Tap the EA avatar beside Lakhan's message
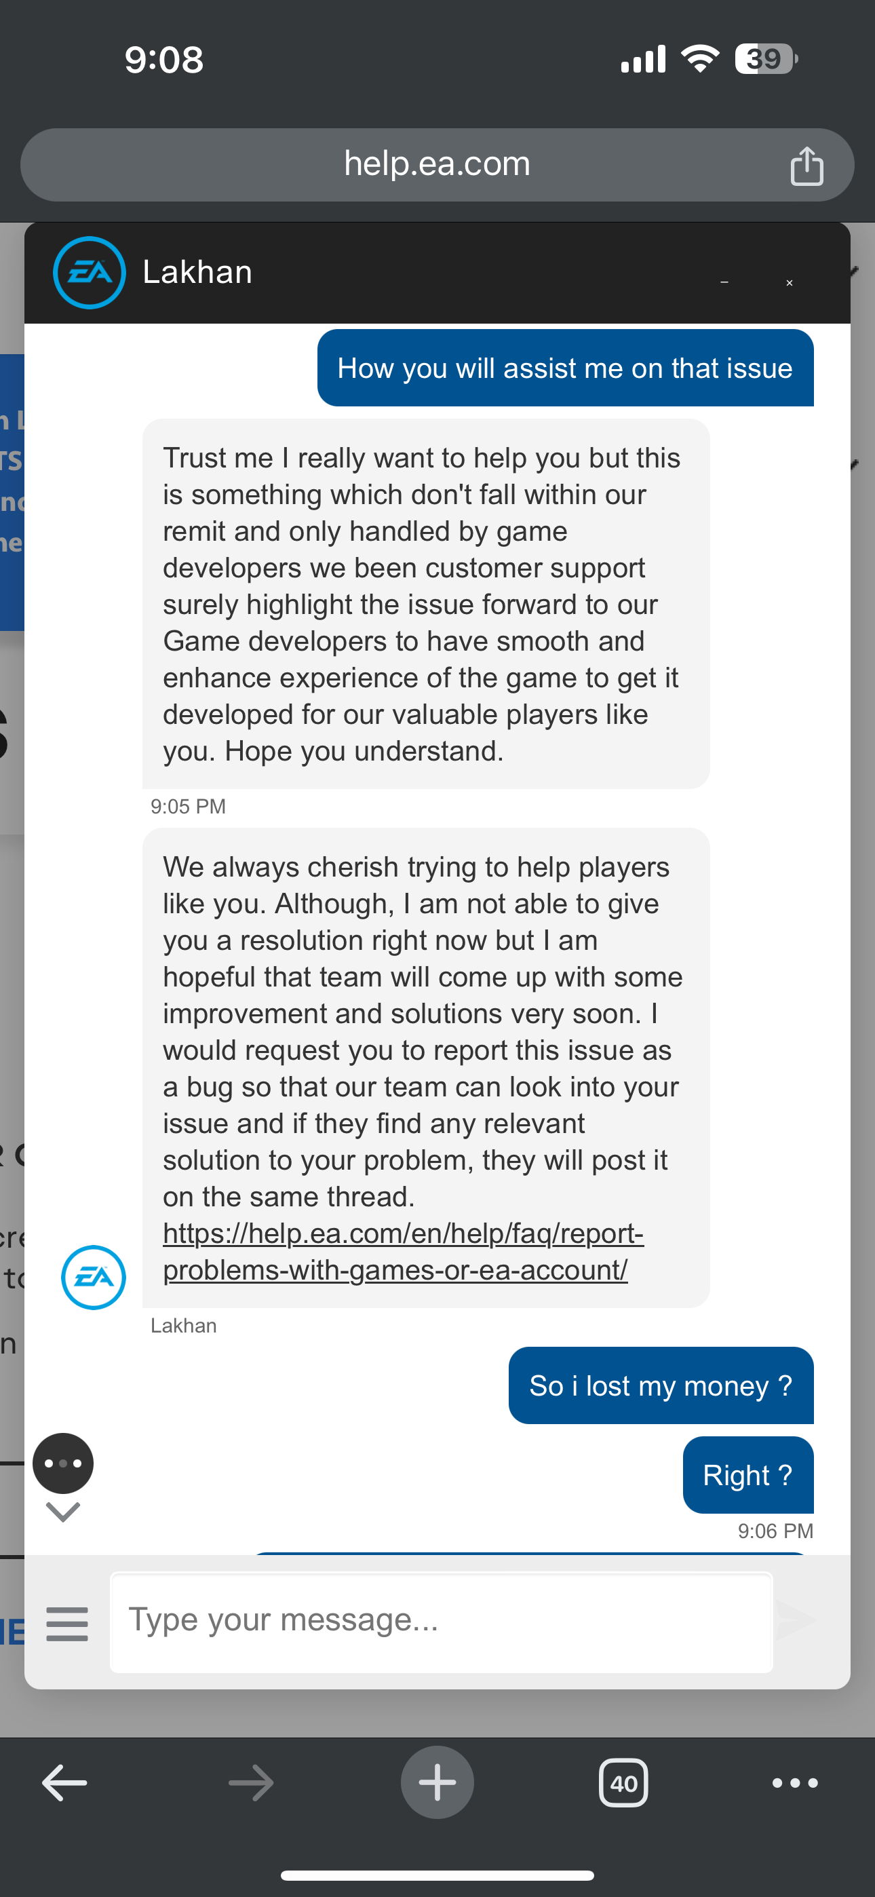 point(94,1277)
